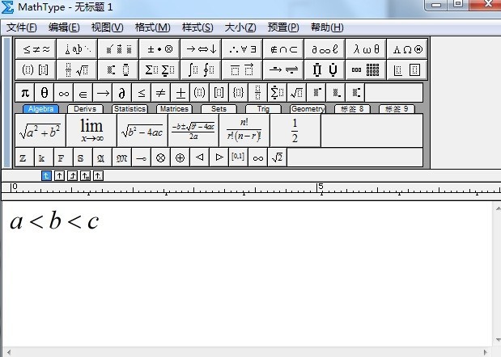
Task: Open the lowercase Greek letters palette
Action: coord(366,49)
